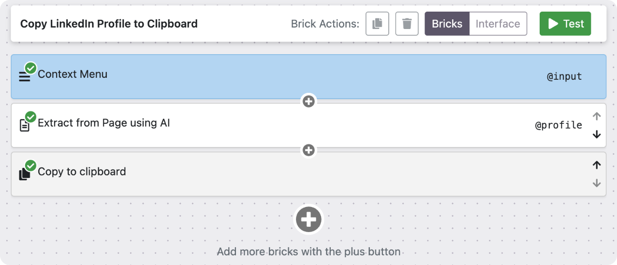Select the Copy to clipboard brick
617x265 pixels.
pyautogui.click(x=290, y=174)
